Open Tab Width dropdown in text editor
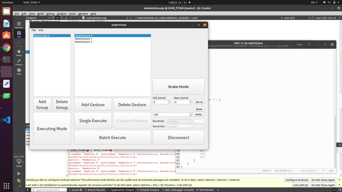342x192 pixels. coord(283,171)
